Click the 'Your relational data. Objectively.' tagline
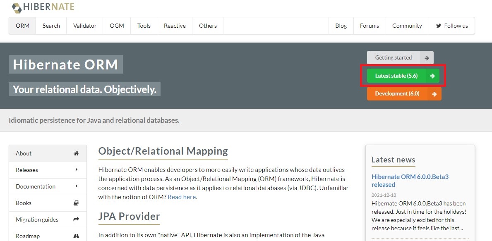The height and width of the screenshot is (241, 492). click(x=84, y=90)
